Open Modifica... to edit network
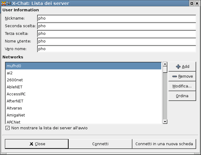 (x=182, y=86)
